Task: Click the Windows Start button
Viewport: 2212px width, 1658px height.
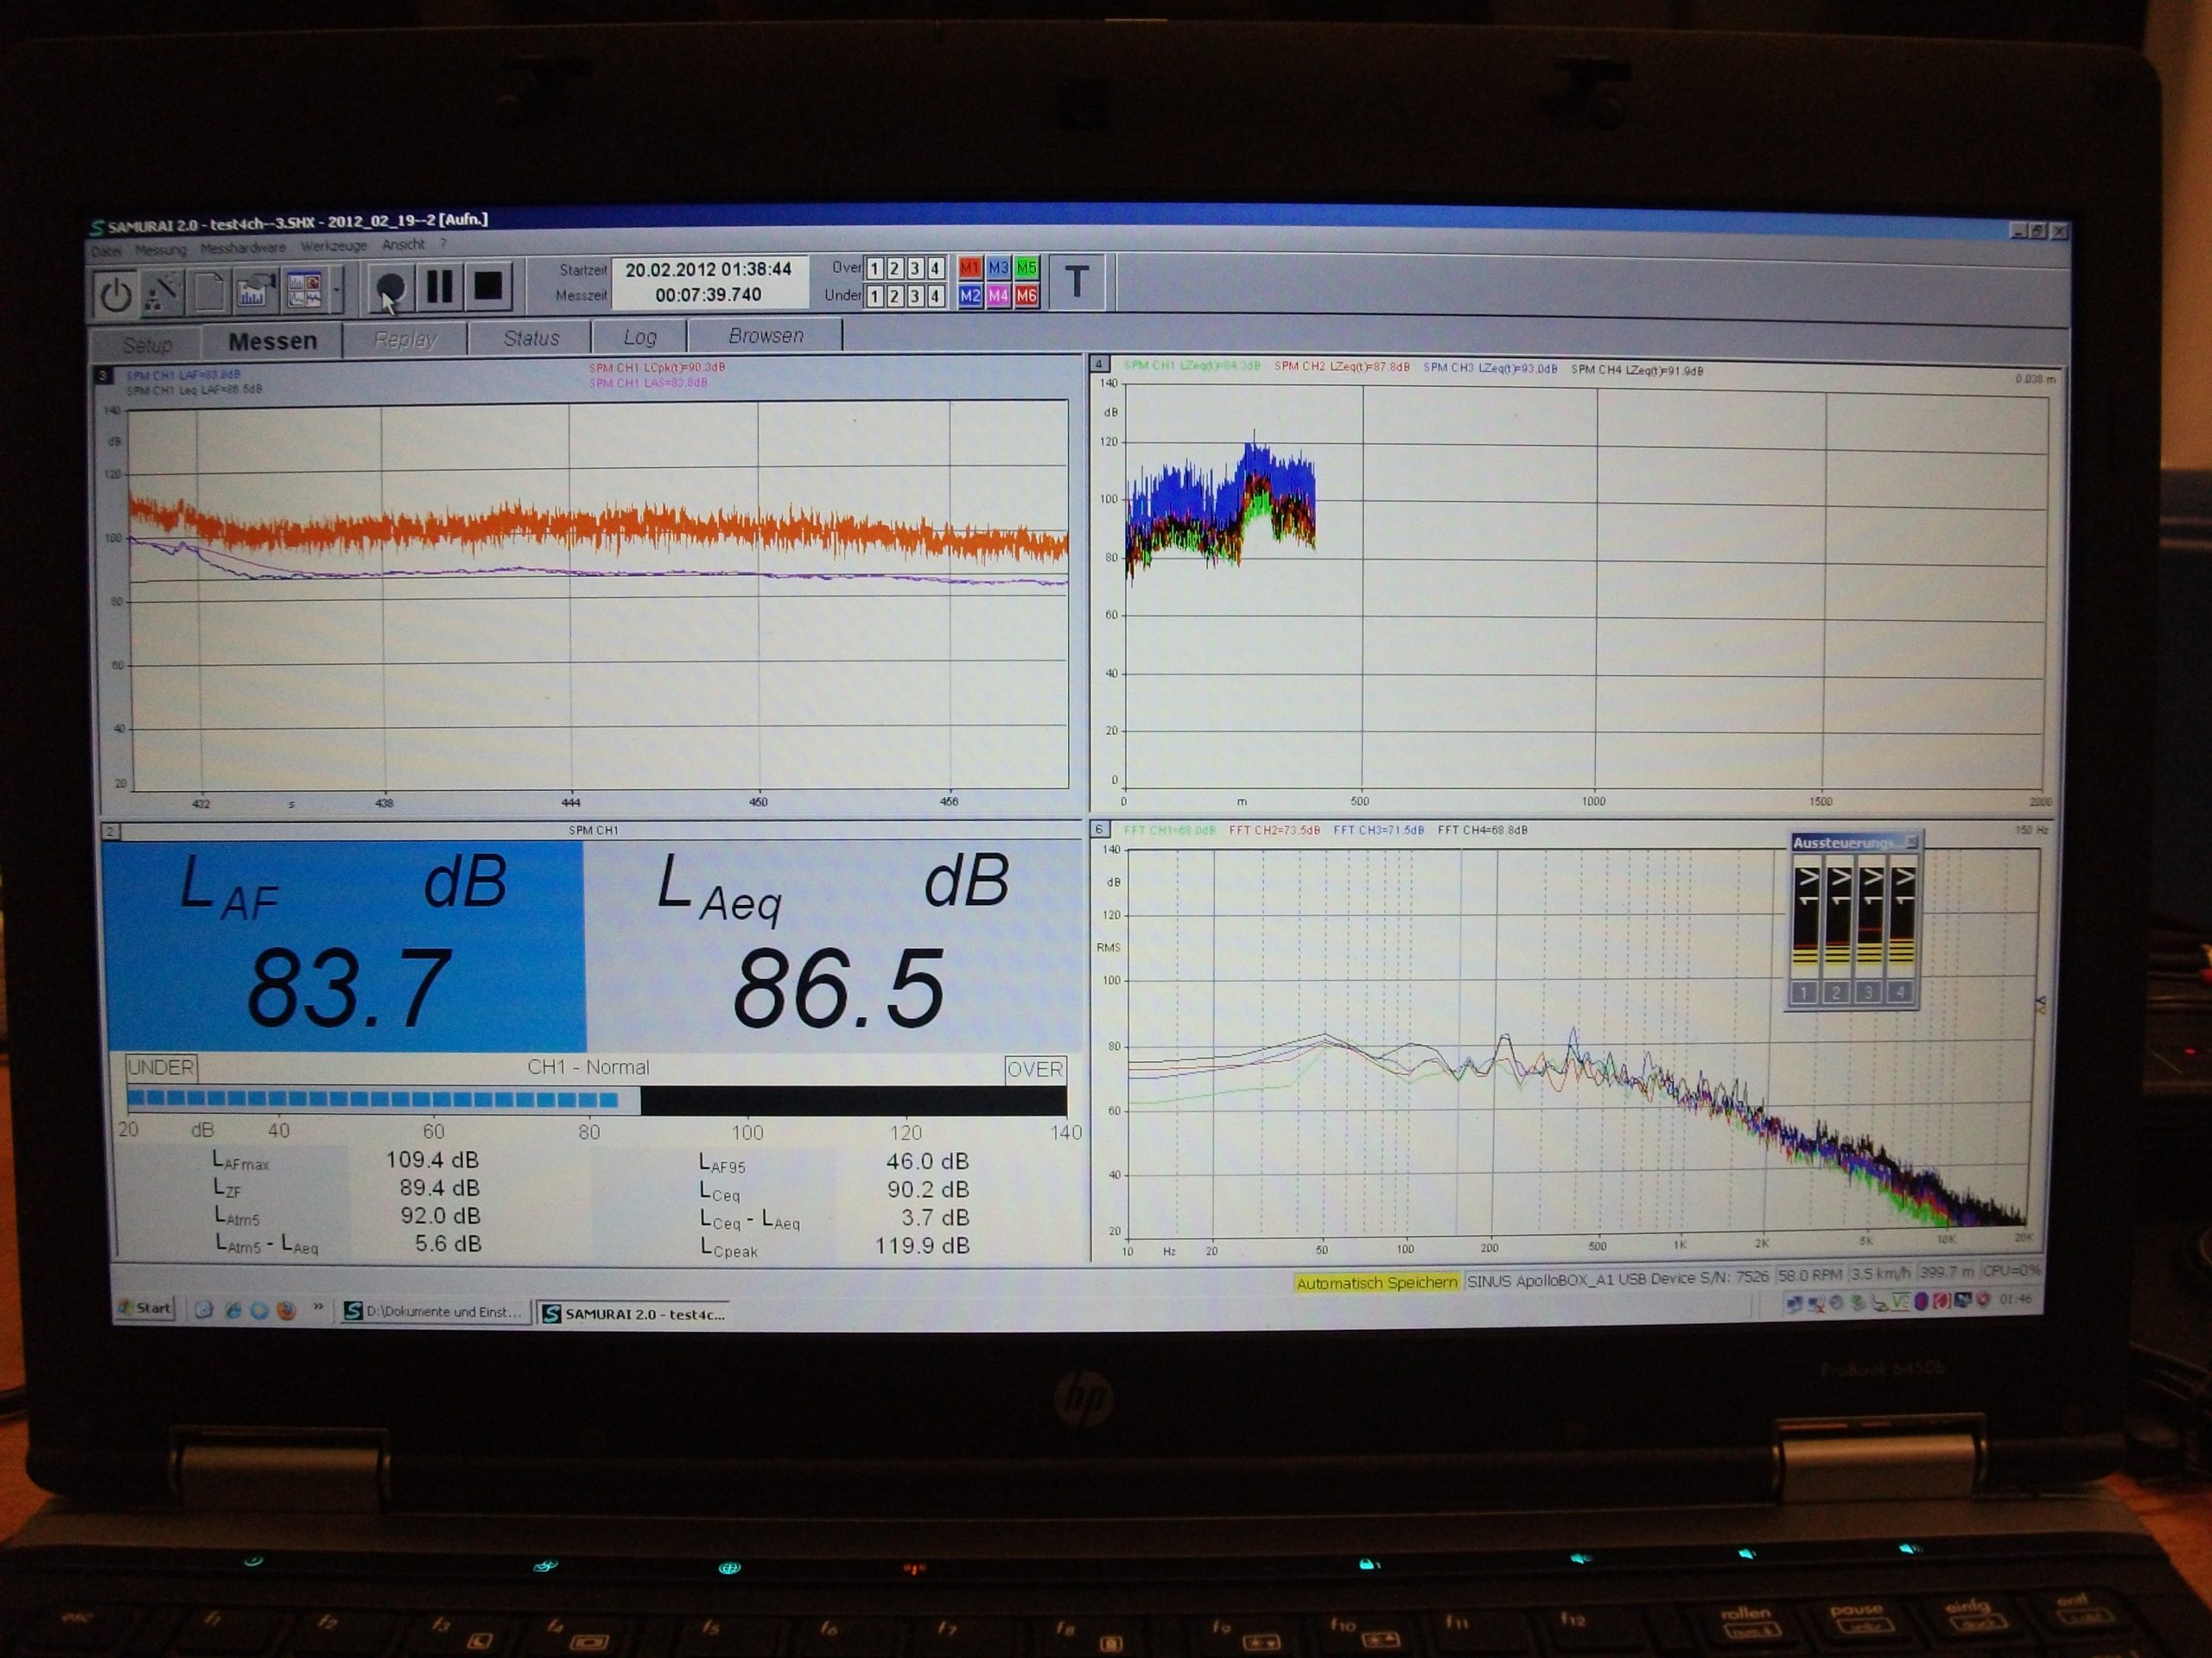Action: [146, 1307]
